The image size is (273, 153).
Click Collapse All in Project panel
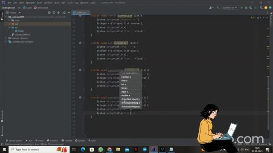pyautogui.click(x=58, y=13)
